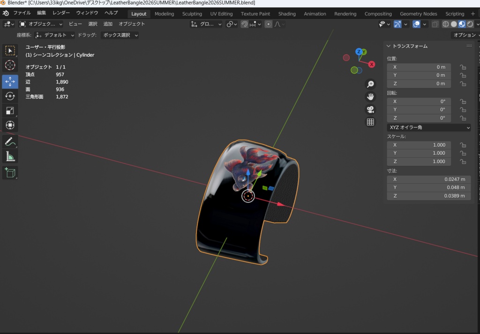Open the editor type dropdown
The width and height of the screenshot is (480, 334).
click(8, 24)
